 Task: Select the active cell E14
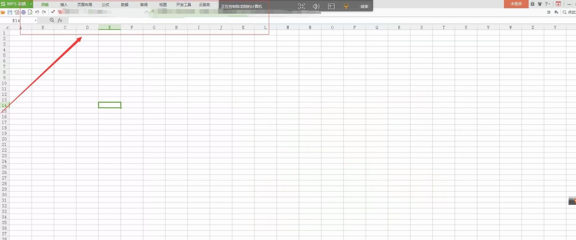pyautogui.click(x=109, y=105)
